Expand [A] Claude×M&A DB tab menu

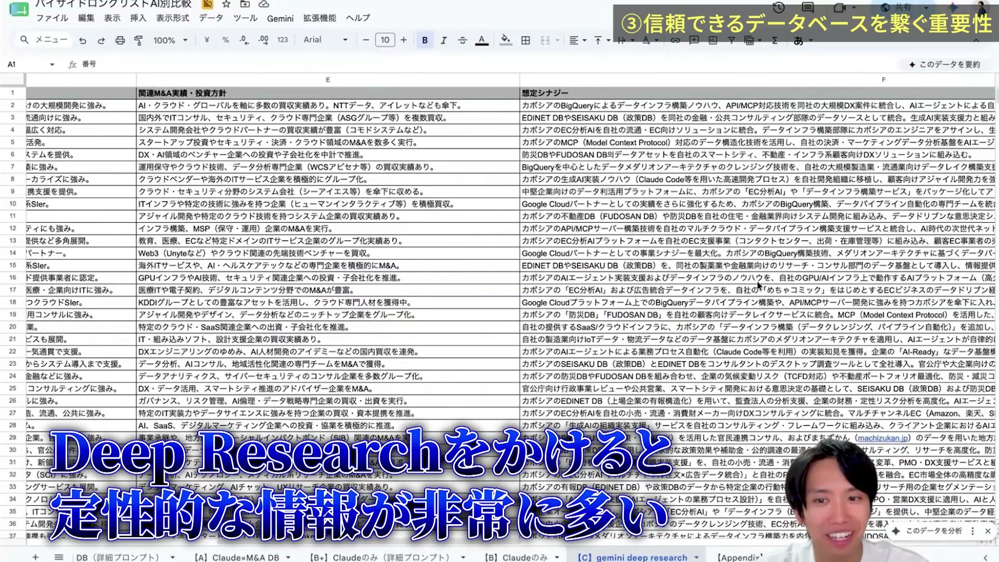tap(288, 558)
